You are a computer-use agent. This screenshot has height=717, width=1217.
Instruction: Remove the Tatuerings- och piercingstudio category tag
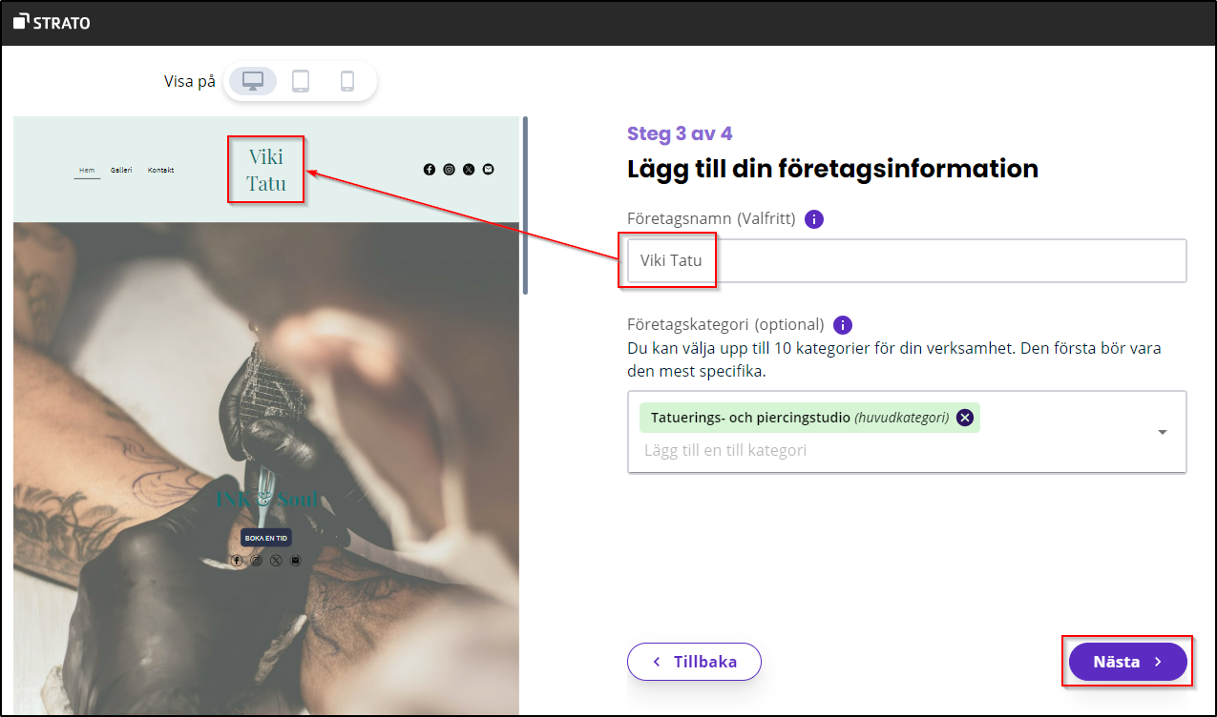(965, 418)
